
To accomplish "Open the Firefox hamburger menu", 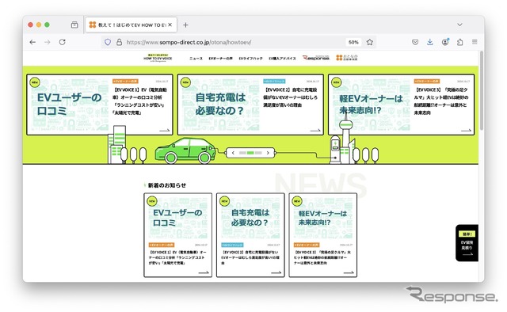I will pyautogui.click(x=475, y=42).
